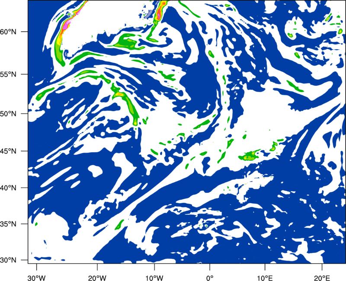Click the 30°N latitude label
This screenshot has width=346, height=281.
(8, 260)
